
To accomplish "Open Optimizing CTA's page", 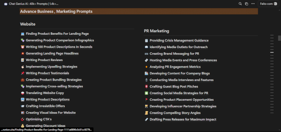I will tap(39, 119).
